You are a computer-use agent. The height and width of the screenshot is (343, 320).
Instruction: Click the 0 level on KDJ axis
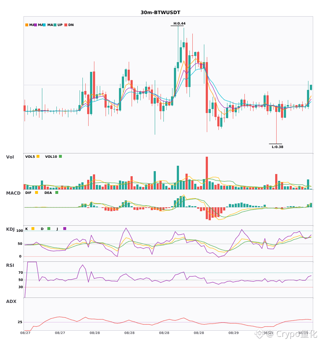(20, 256)
